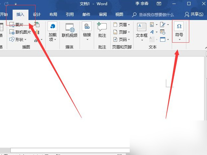Open the Footer (页脚) dropdown

click(x=122, y=32)
